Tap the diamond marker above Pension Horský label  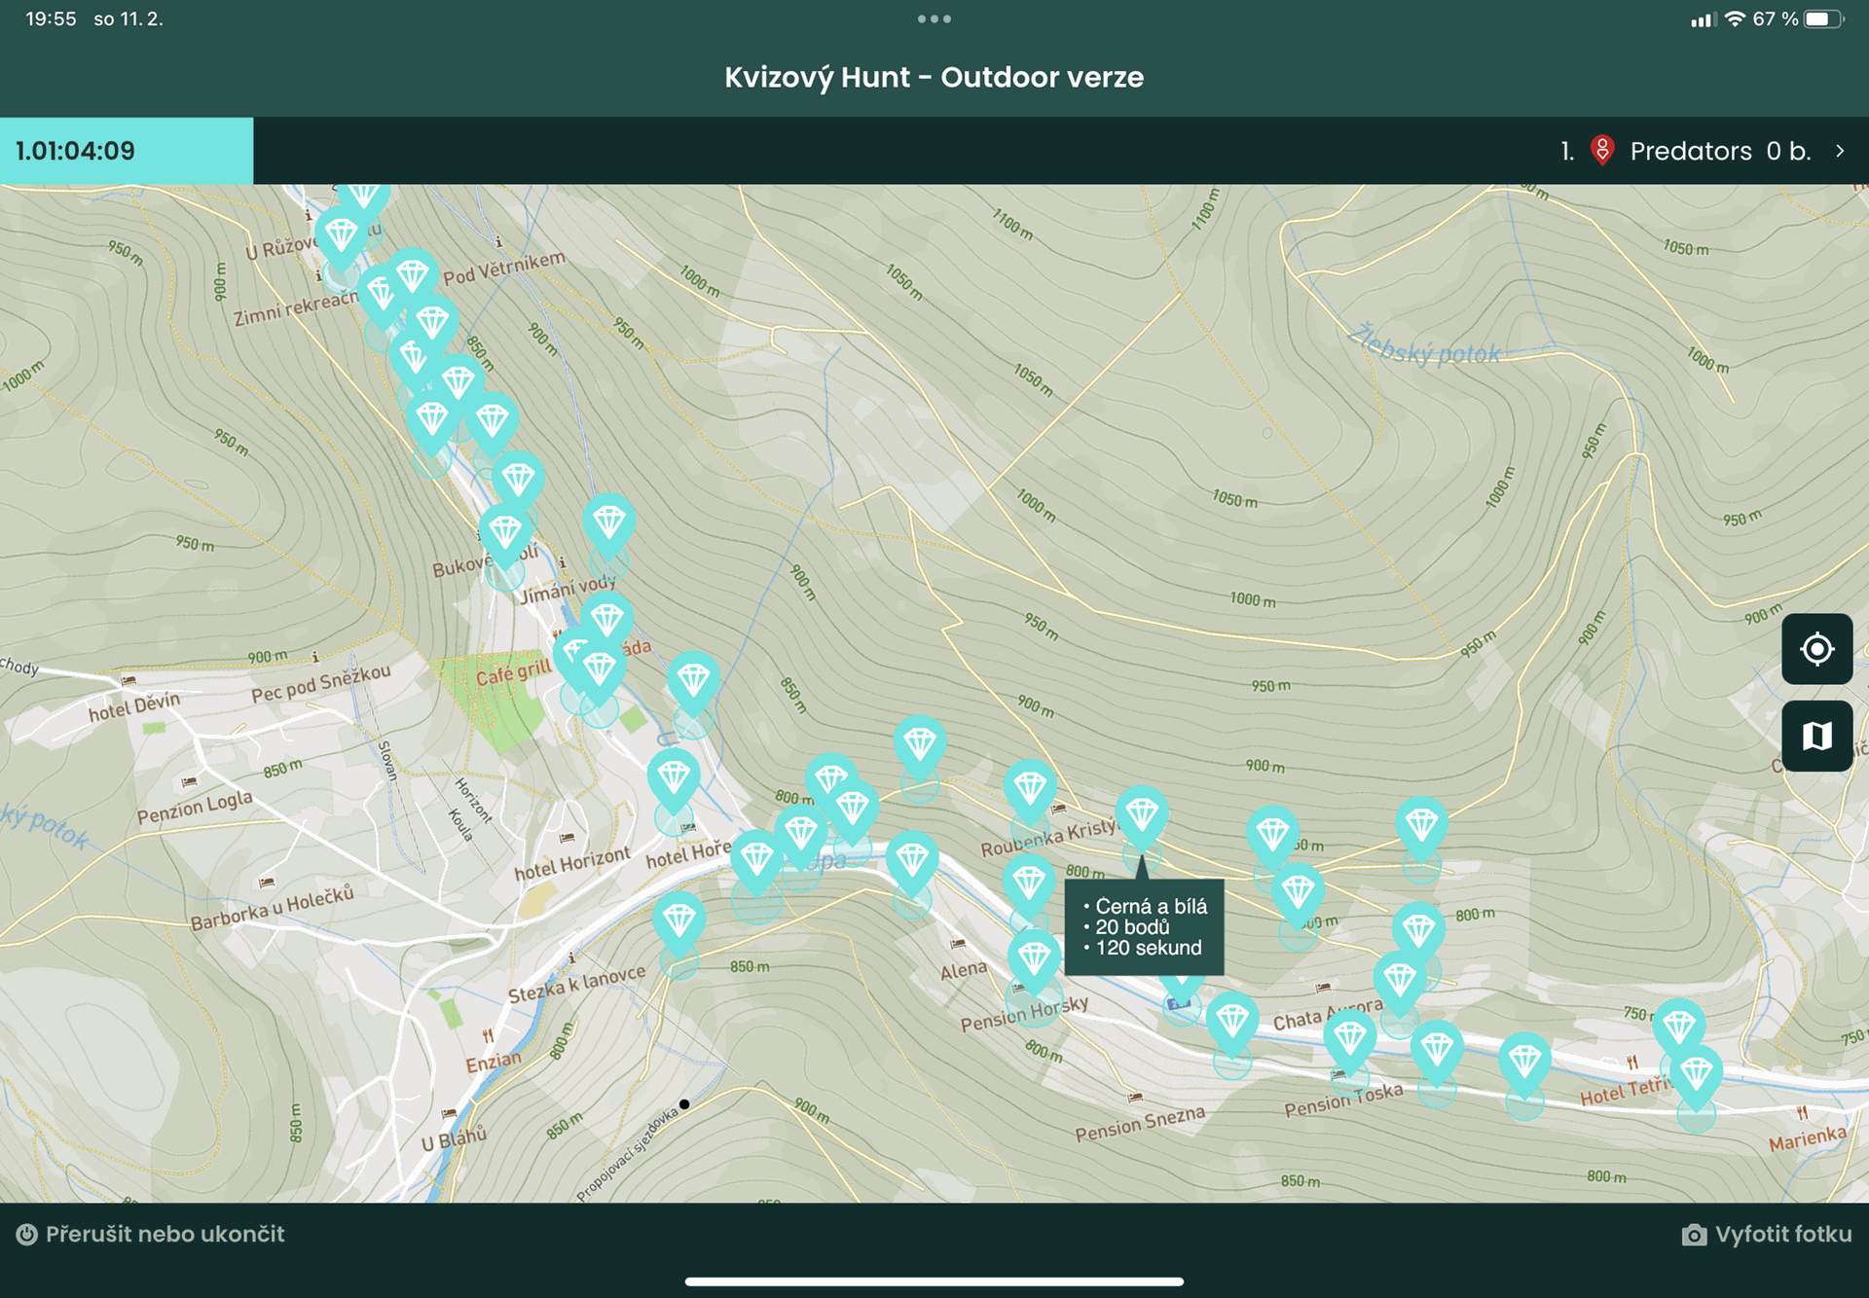click(1034, 958)
